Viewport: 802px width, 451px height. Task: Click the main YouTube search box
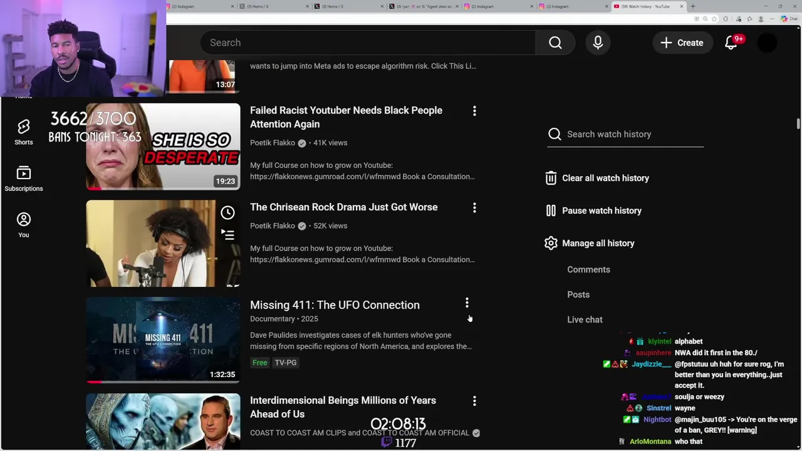tap(368, 43)
